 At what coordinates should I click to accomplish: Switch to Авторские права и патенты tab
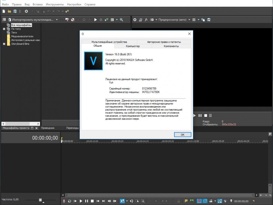click(x=164, y=42)
